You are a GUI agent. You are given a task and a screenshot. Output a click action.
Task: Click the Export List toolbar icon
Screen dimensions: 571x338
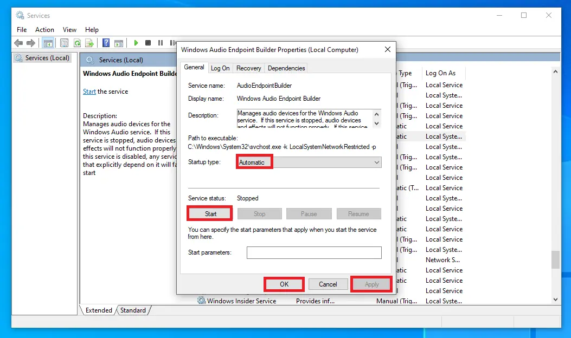pyautogui.click(x=89, y=43)
